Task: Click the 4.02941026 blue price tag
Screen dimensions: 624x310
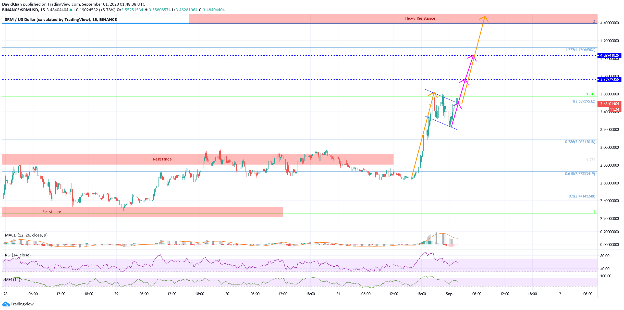Action: tap(609, 55)
